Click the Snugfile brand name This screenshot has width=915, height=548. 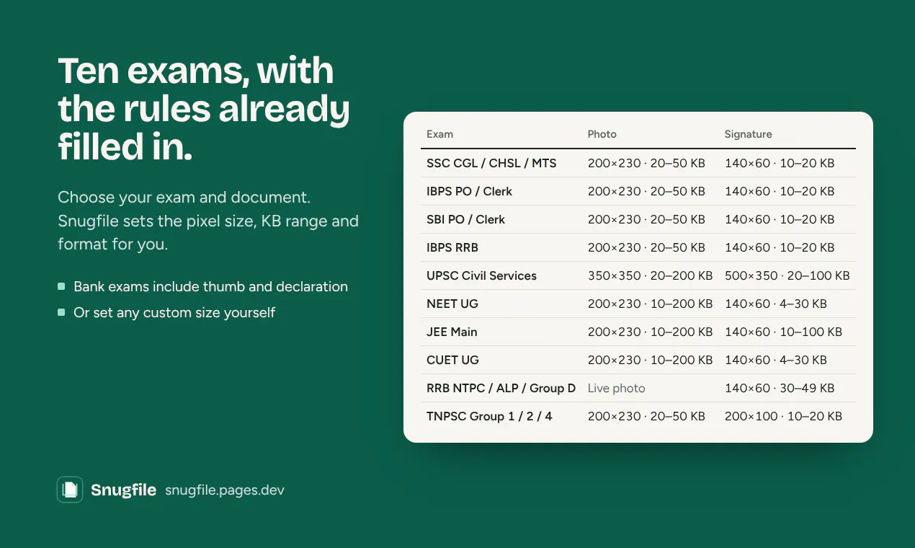[x=123, y=490]
